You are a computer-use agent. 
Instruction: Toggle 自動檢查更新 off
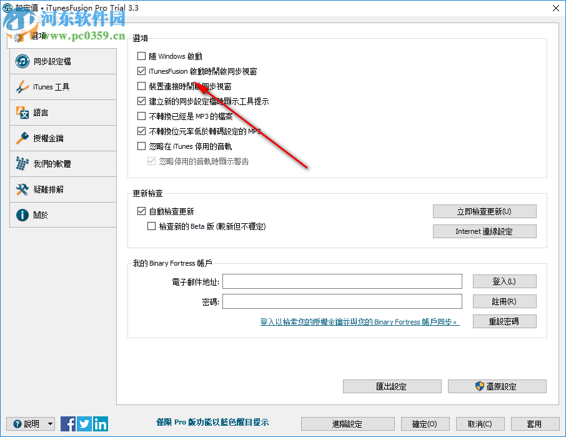pos(141,211)
